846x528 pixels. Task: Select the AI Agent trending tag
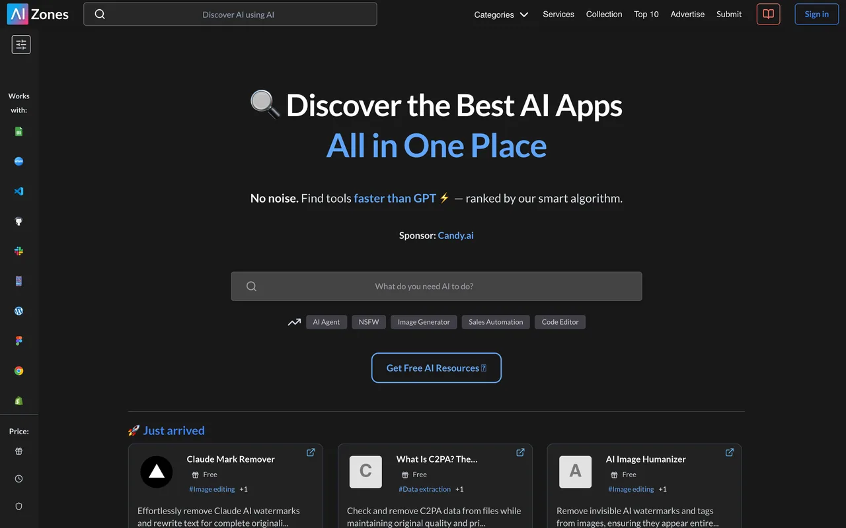(327, 322)
